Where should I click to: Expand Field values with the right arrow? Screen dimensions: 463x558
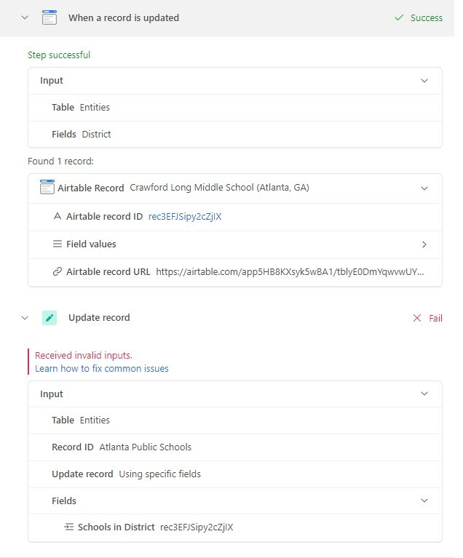424,244
